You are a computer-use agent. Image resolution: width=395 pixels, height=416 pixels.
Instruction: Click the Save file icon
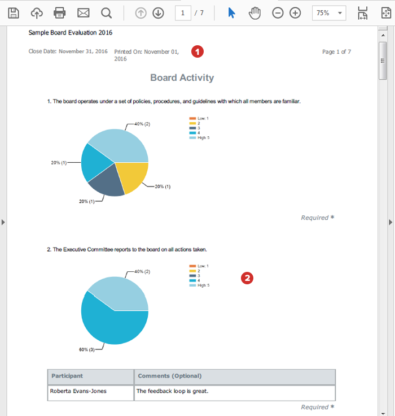click(x=14, y=12)
